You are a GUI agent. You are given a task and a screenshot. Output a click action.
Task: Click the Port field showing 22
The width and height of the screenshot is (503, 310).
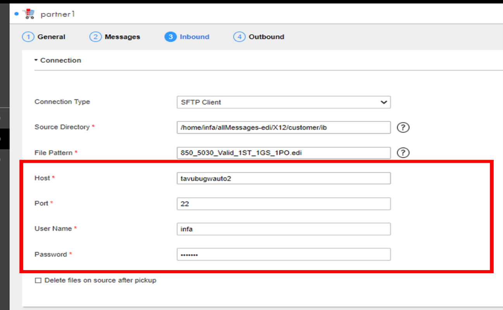[284, 204]
